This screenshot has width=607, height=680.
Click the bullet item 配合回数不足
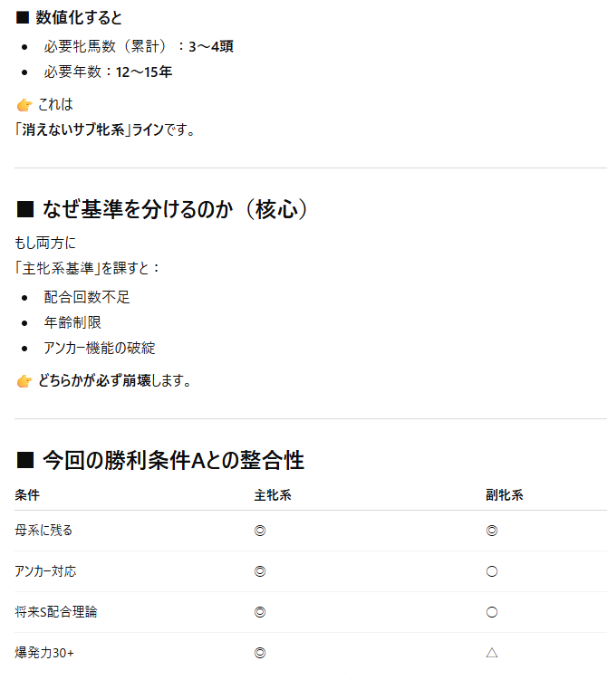point(87,297)
